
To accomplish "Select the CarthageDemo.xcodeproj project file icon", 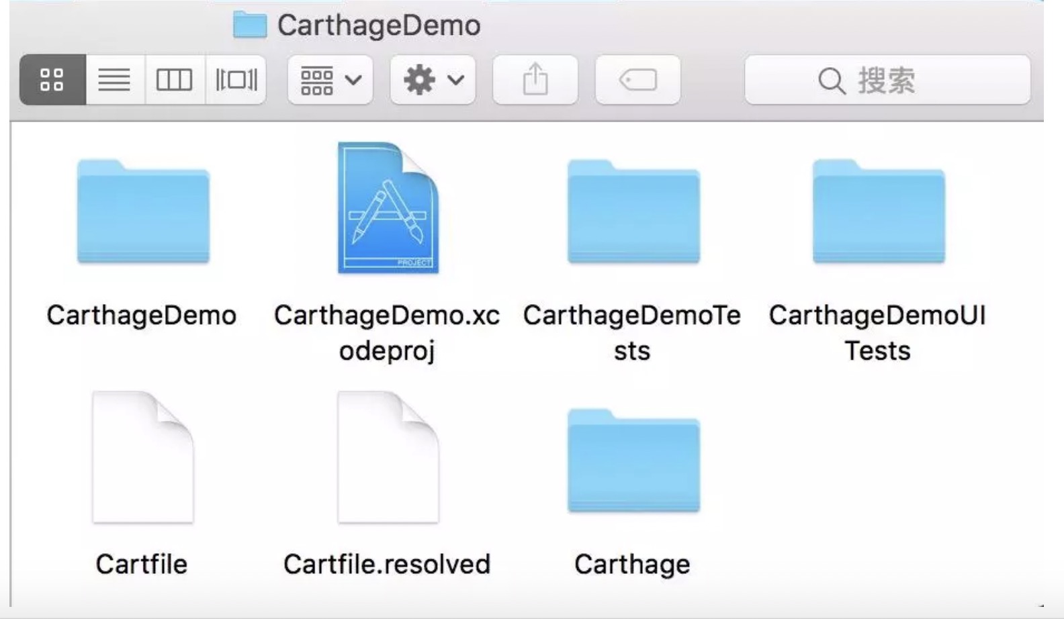I will 388,207.
